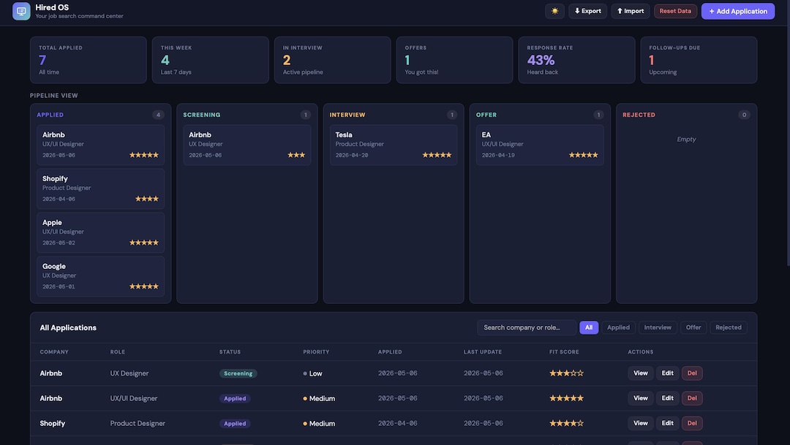
Task: Click the Screening column header
Action: 202,115
